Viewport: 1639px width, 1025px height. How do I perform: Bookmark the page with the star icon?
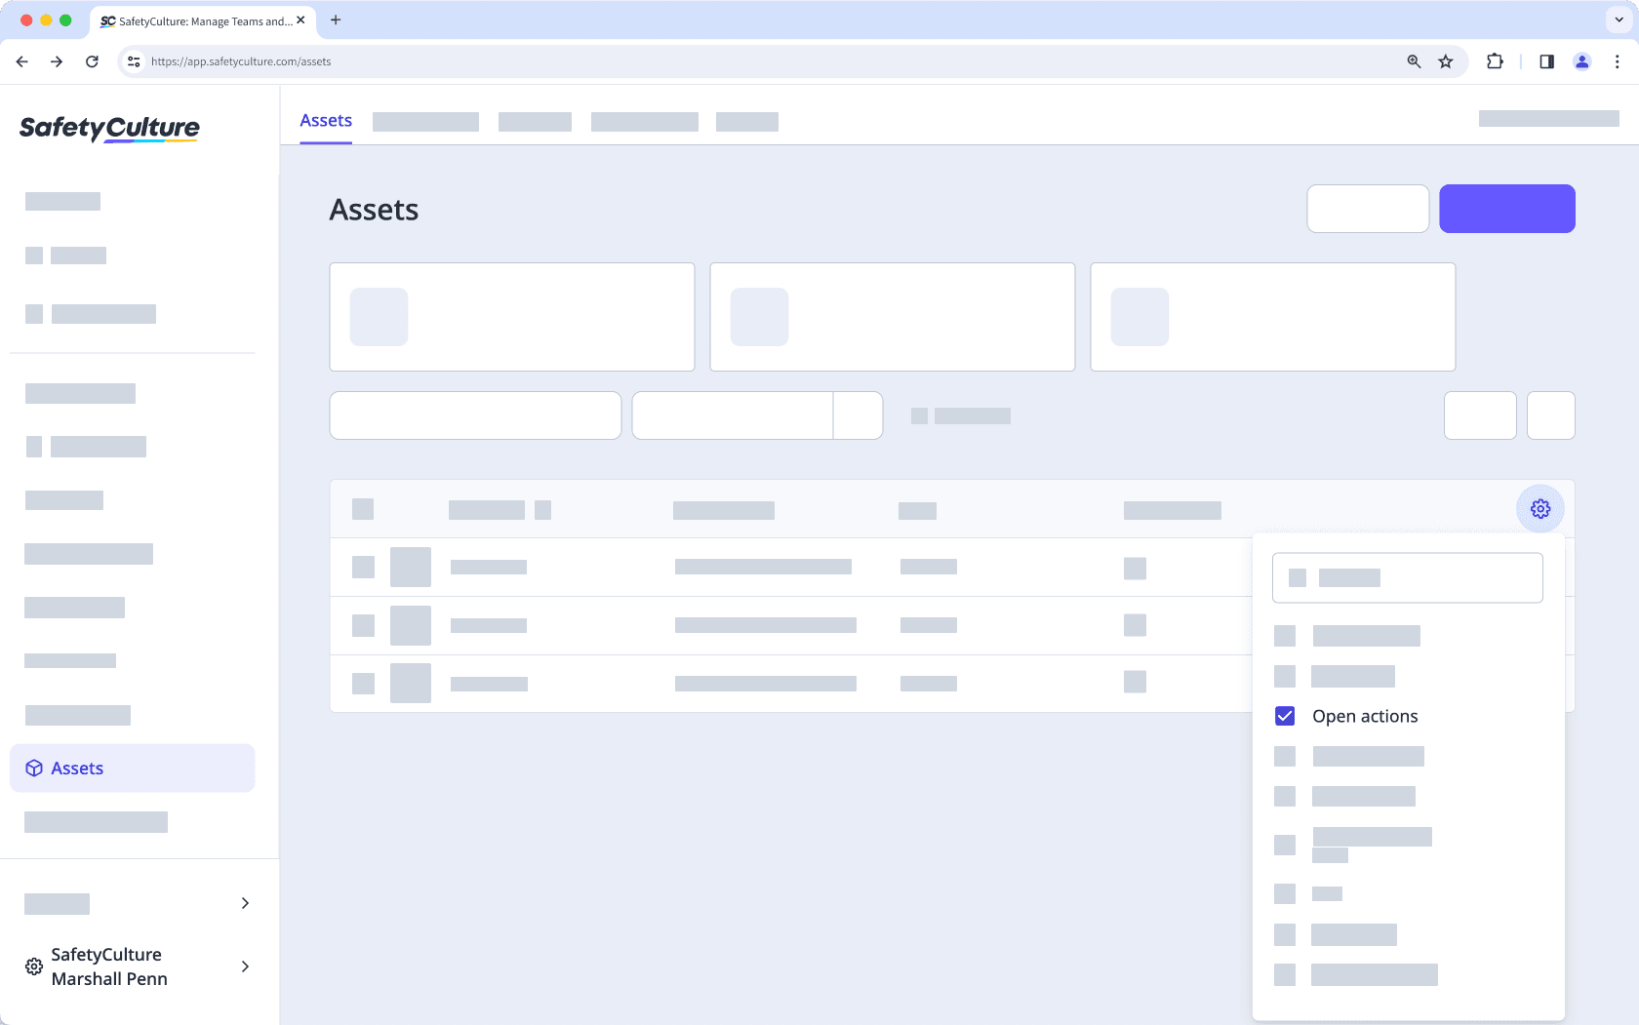point(1445,60)
